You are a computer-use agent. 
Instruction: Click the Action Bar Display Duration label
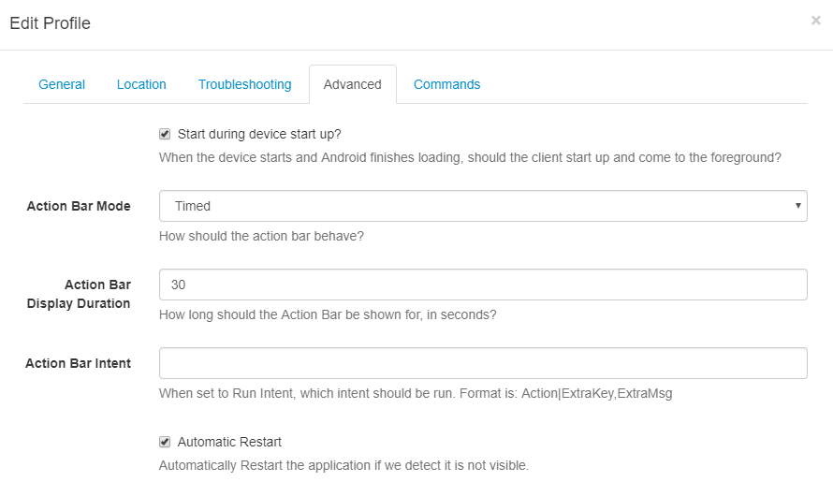[92, 294]
